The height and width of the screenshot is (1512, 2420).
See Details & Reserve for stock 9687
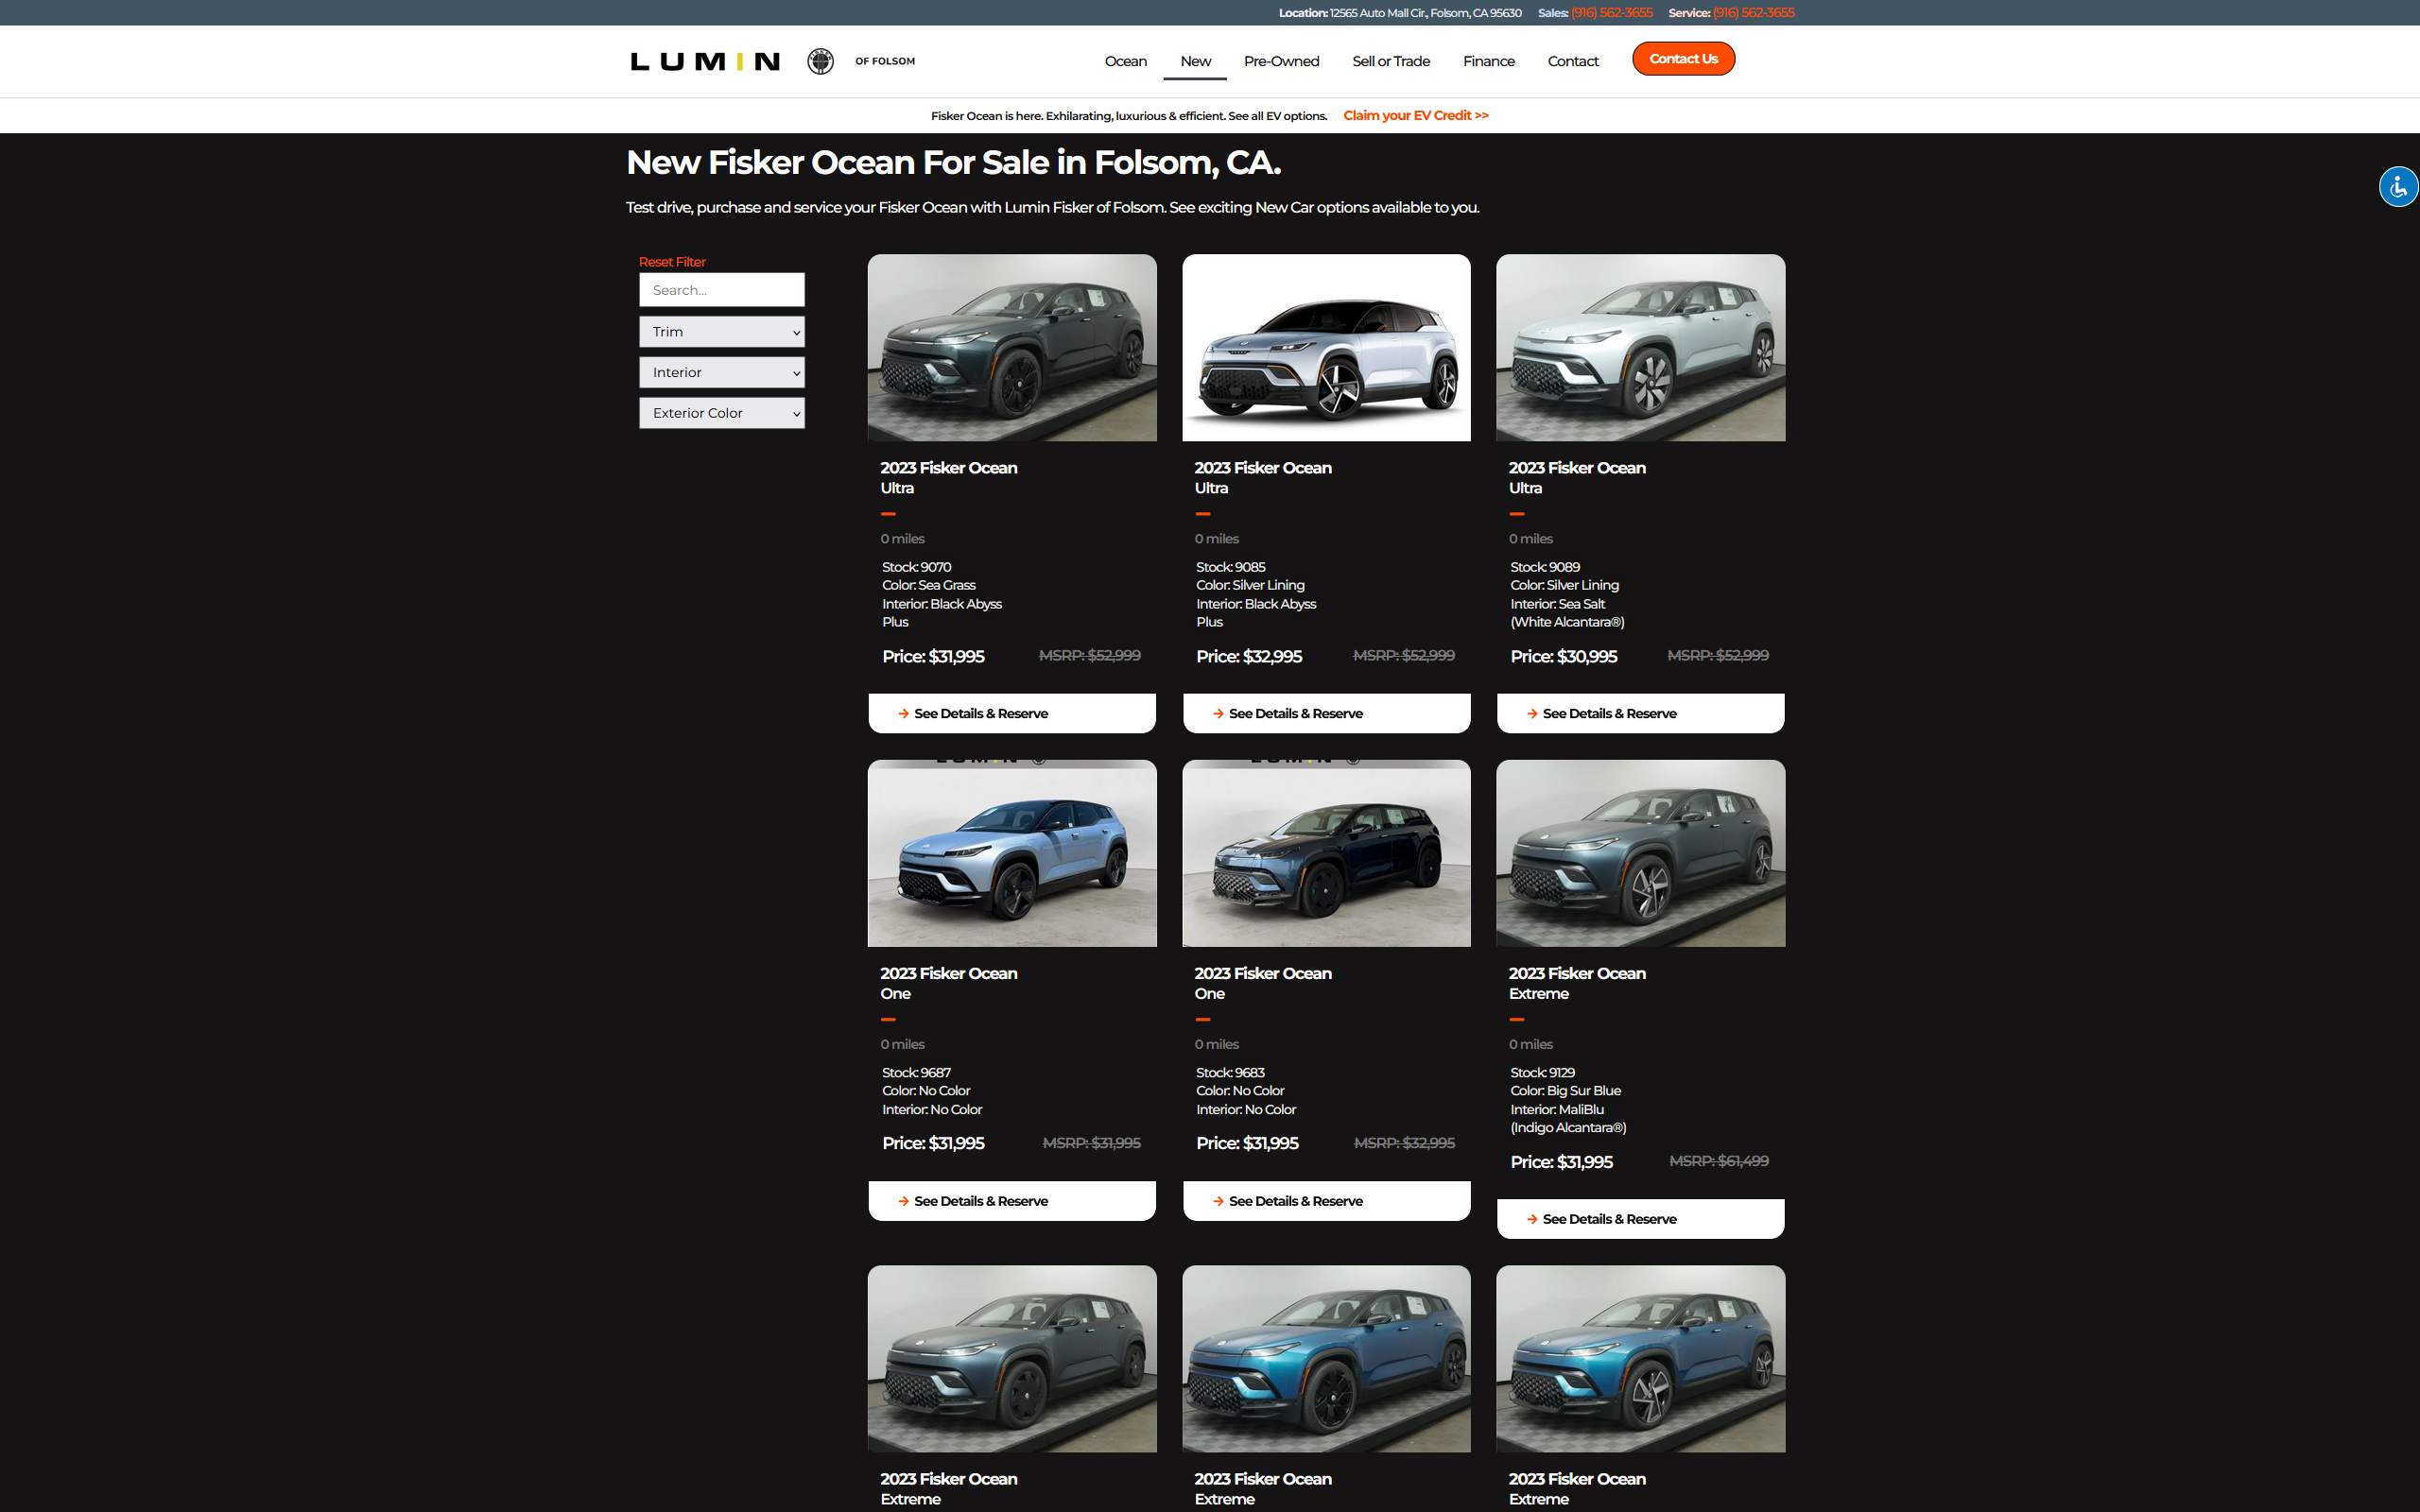point(1012,1201)
